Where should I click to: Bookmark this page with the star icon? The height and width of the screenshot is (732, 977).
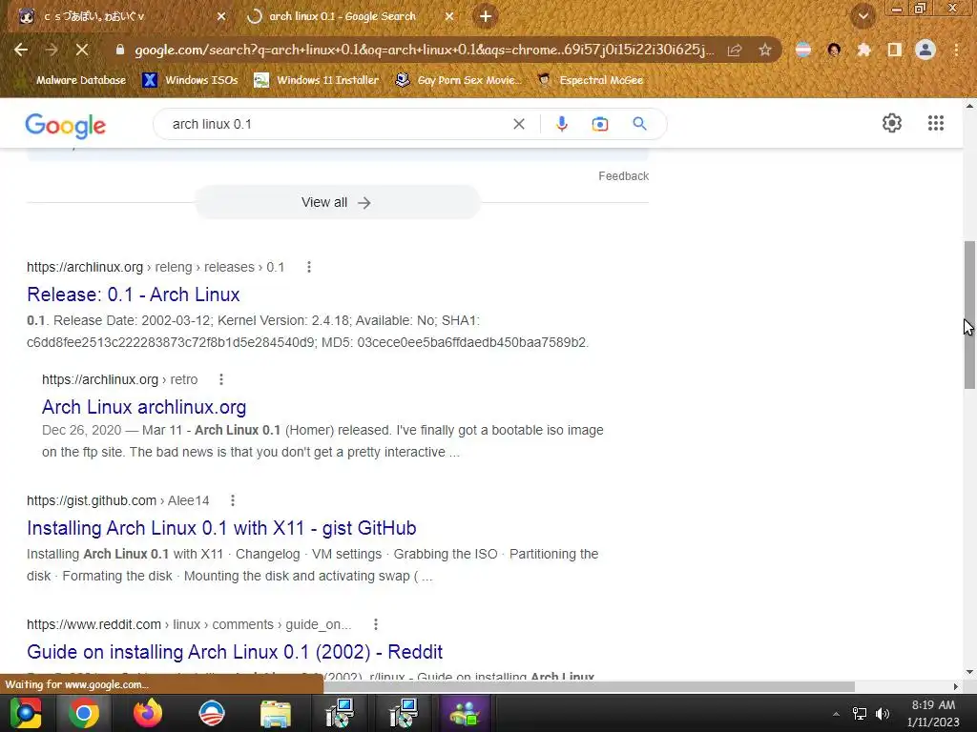point(764,50)
